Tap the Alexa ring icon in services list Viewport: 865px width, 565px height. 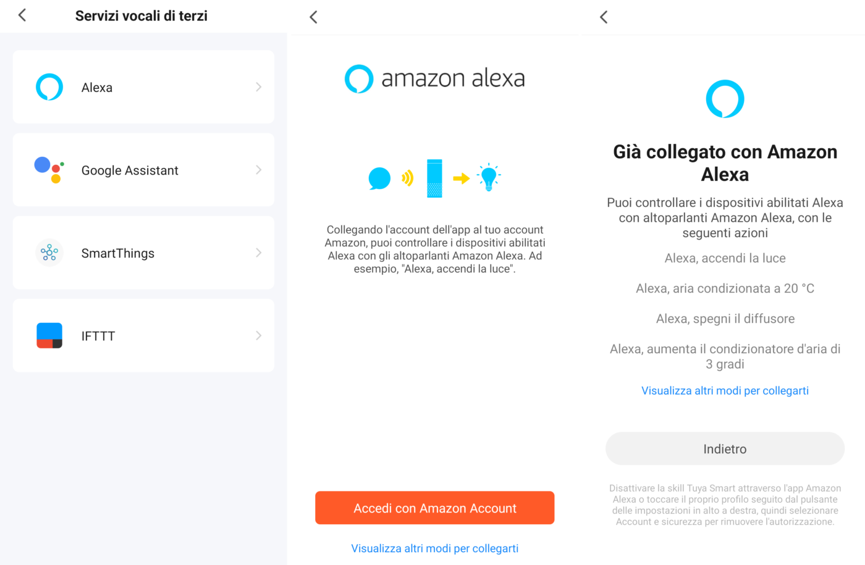tap(49, 87)
